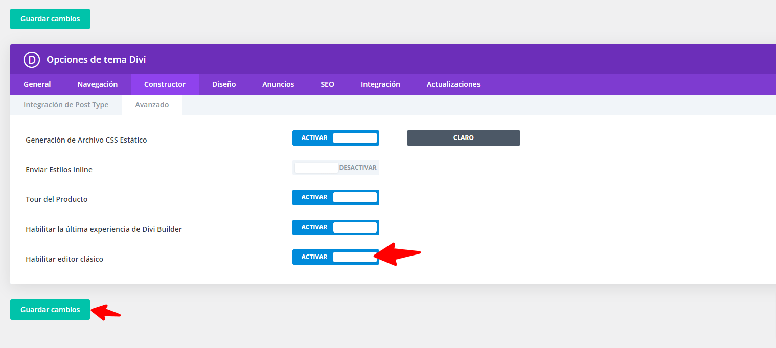Viewport: 776px width, 348px height.
Task: Click the 'Tour del Producto' label
Action: [57, 199]
